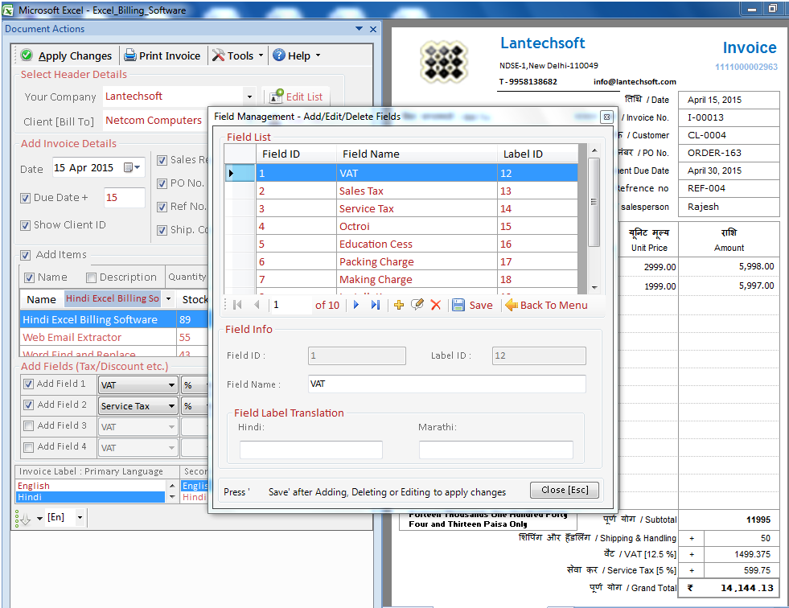
Task: Open the Help menu
Action: (x=297, y=55)
